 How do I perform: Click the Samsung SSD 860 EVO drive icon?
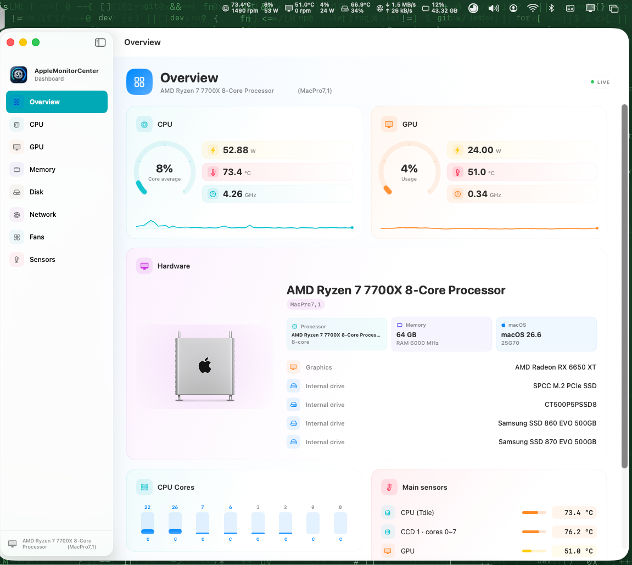pyautogui.click(x=293, y=423)
